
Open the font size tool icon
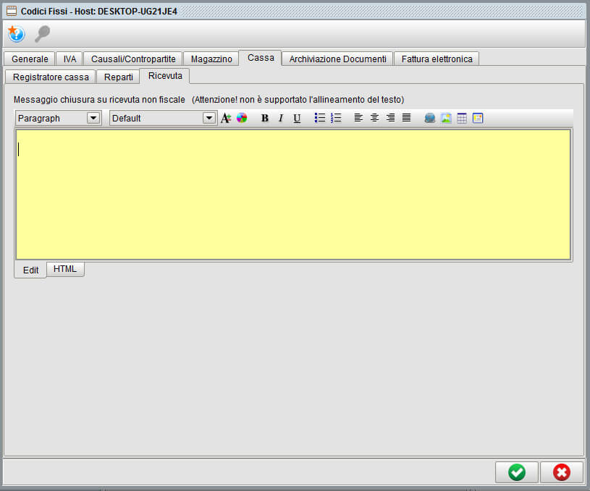coord(226,119)
